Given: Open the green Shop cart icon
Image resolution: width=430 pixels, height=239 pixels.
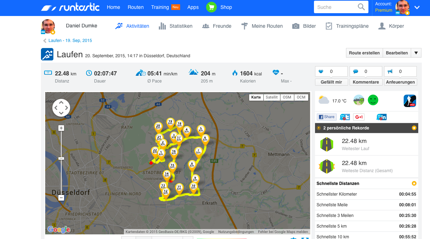Looking at the screenshot, I should (x=211, y=7).
